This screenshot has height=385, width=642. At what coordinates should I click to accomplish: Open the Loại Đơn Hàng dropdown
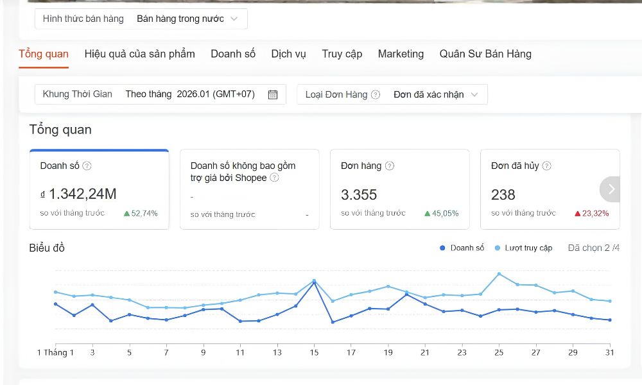437,95
